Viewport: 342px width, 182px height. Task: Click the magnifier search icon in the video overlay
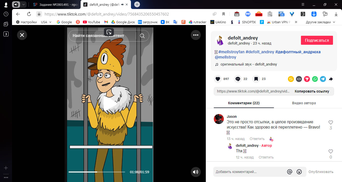[x=142, y=36]
